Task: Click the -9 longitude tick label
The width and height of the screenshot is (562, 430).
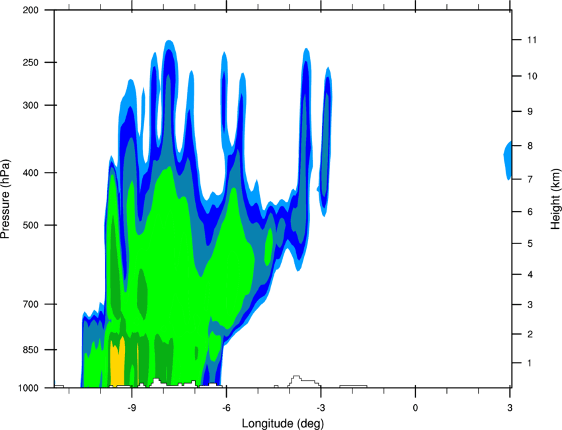Action: click(132, 408)
